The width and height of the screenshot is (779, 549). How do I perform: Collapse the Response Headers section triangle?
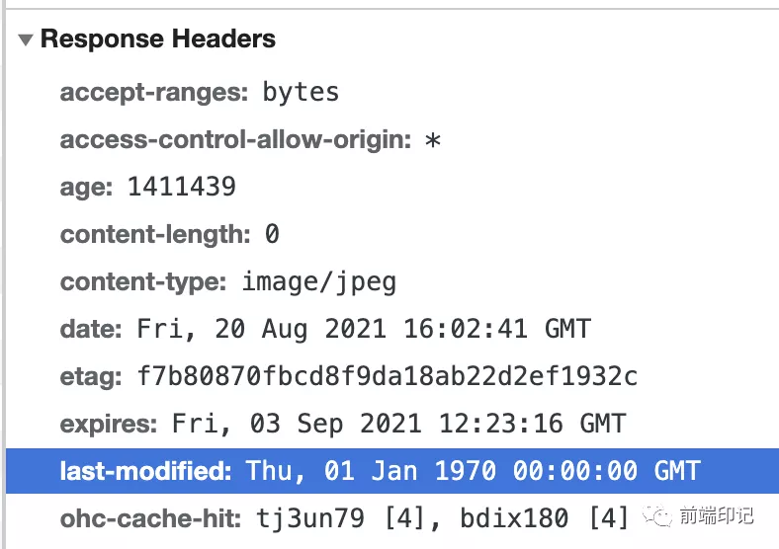pos(27,40)
